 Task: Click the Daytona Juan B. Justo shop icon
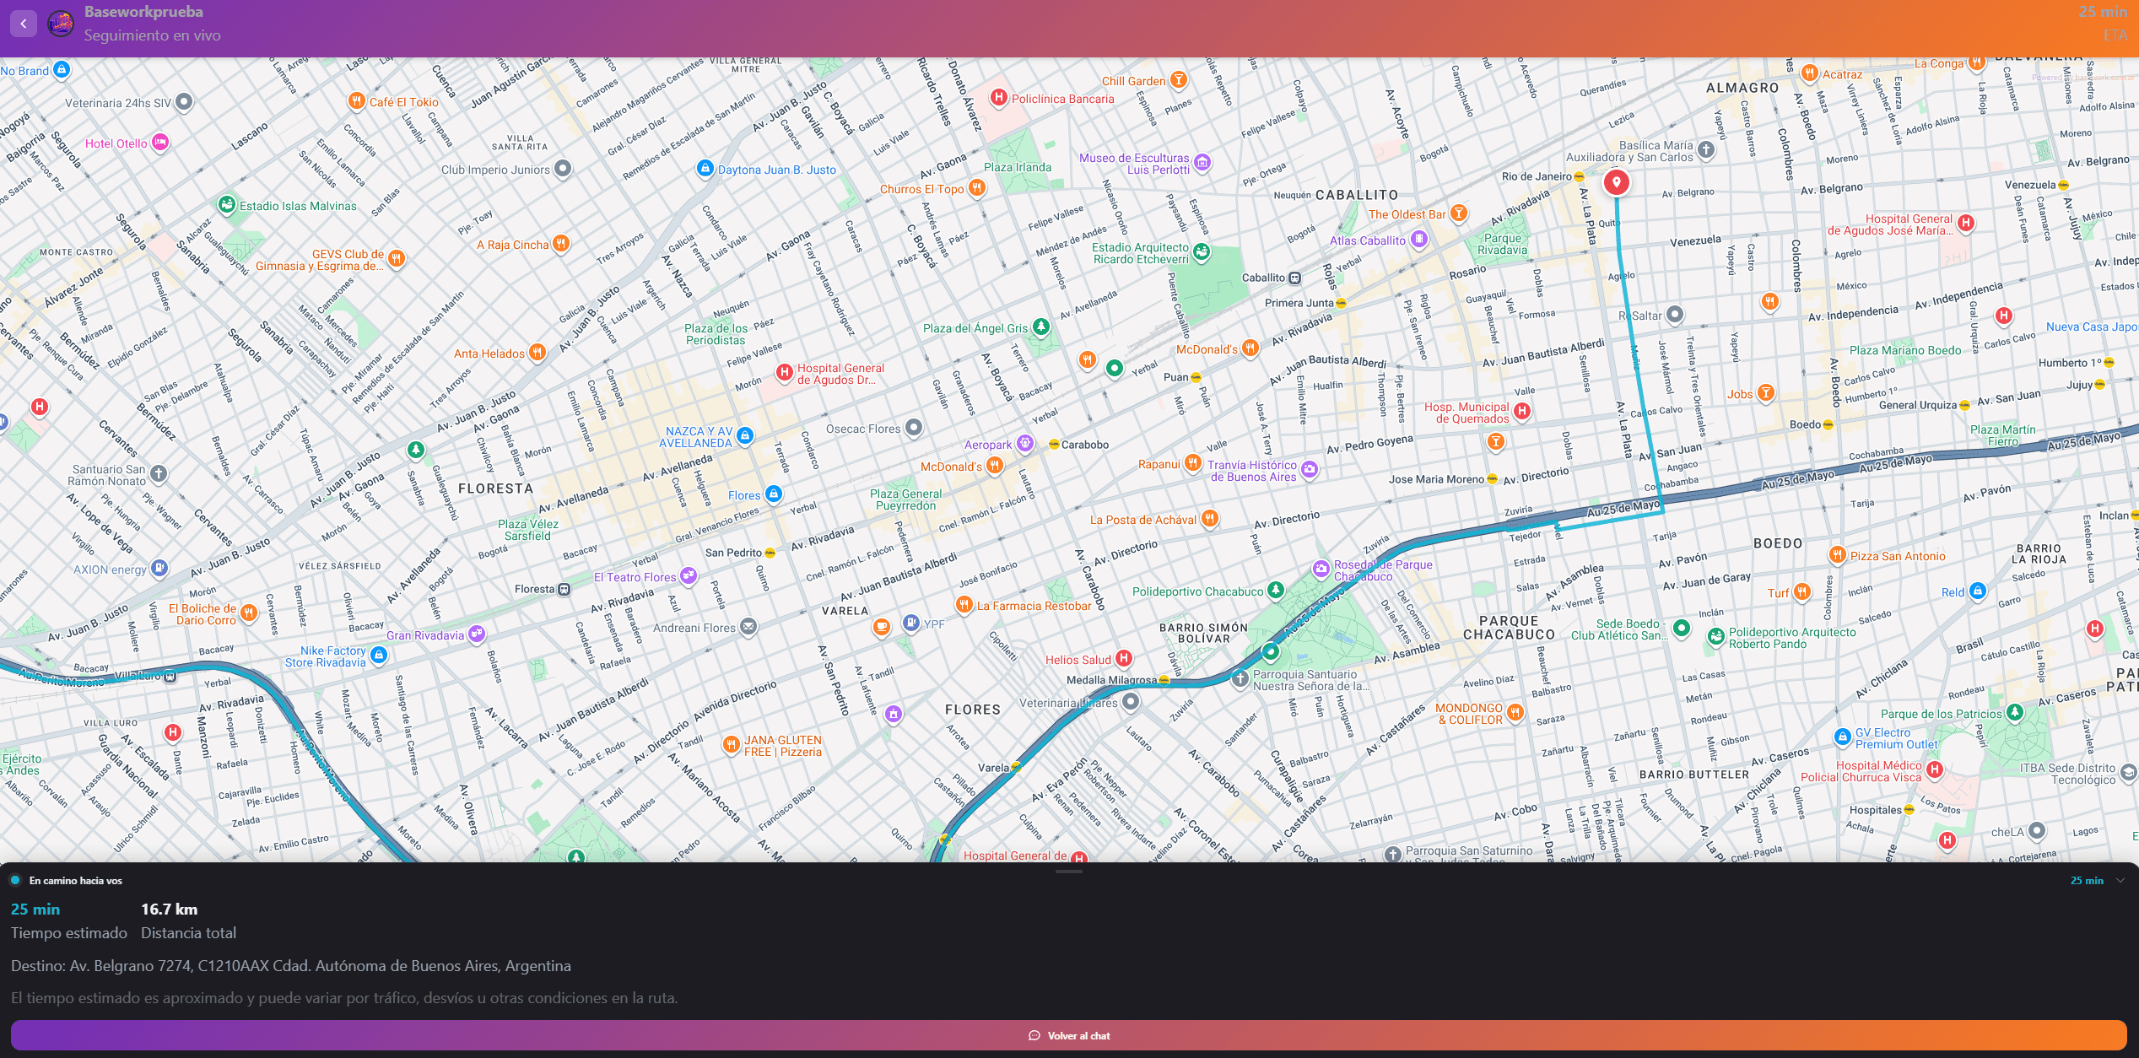705,169
